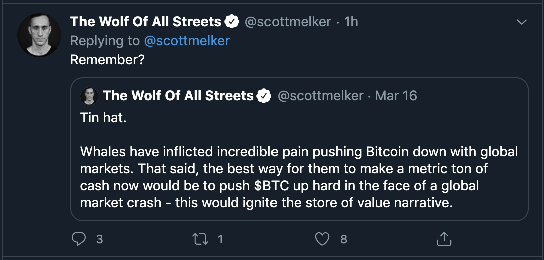Click the reply speech bubble icon
This screenshot has height=260, width=544.
pyautogui.click(x=79, y=239)
